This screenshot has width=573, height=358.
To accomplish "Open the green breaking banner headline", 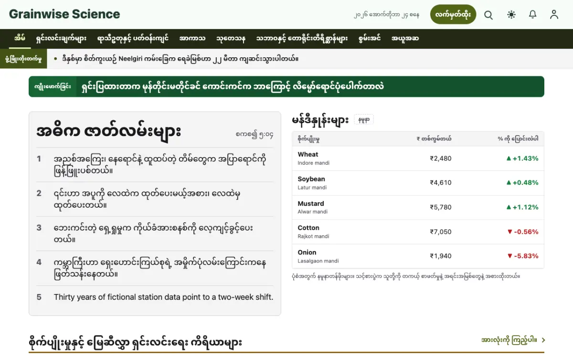I will pyautogui.click(x=233, y=87).
